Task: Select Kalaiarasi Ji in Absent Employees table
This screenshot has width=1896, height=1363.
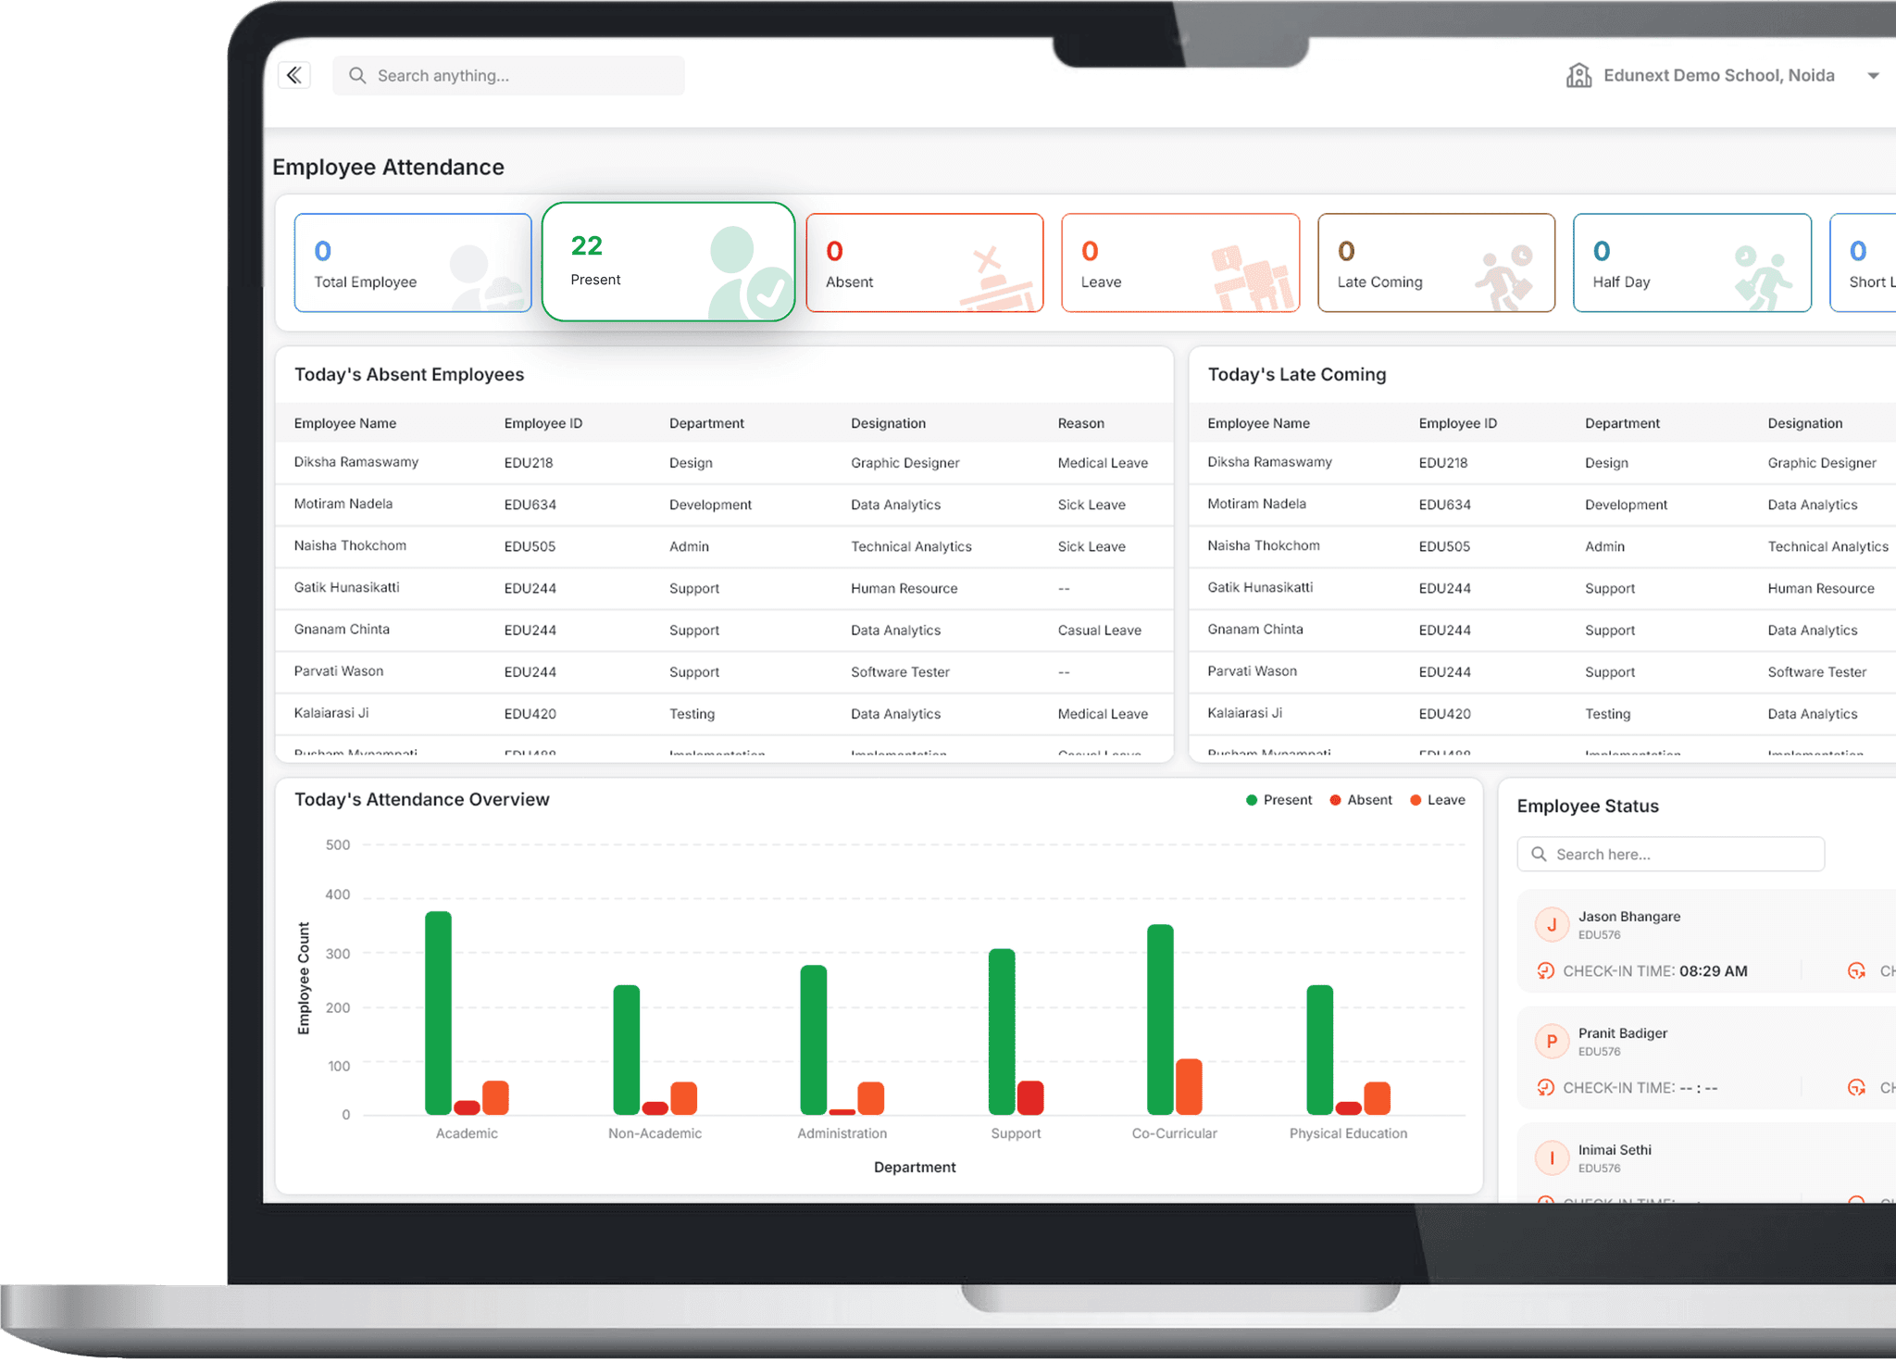Action: tap(331, 713)
